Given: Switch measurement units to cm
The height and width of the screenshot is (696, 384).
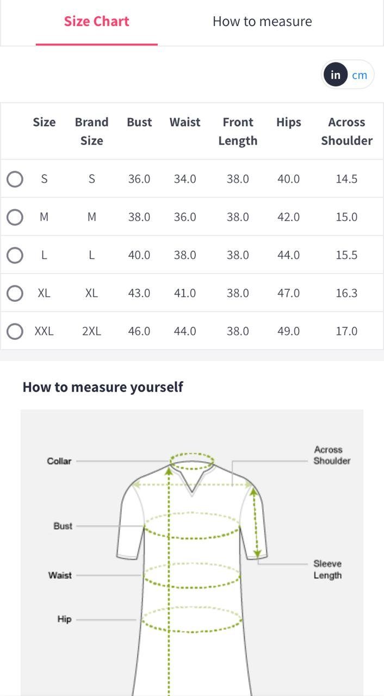Looking at the screenshot, I should [x=360, y=75].
